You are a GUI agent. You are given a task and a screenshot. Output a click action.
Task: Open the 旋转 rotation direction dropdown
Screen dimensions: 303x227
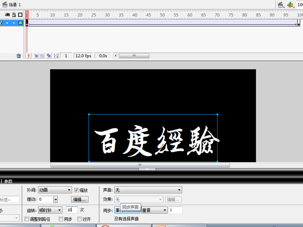pos(50,210)
